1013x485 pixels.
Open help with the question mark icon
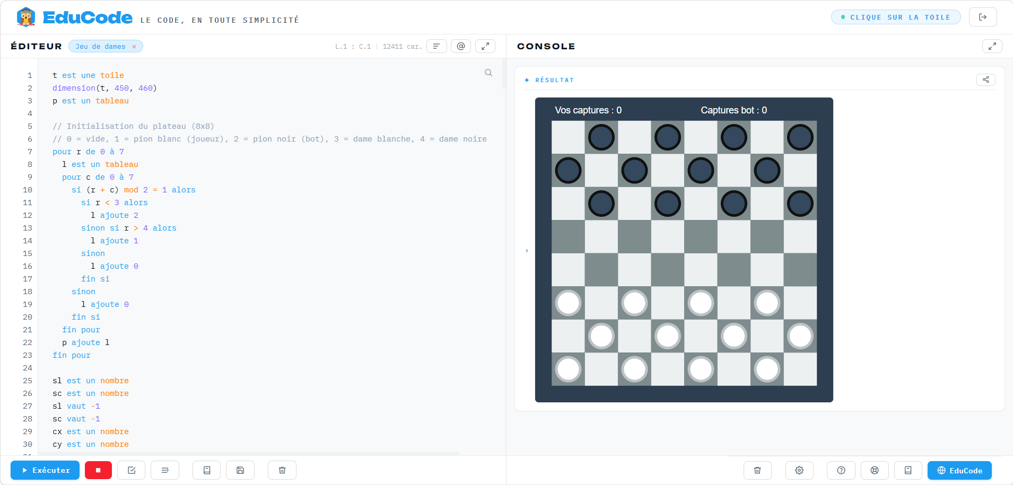coord(841,470)
